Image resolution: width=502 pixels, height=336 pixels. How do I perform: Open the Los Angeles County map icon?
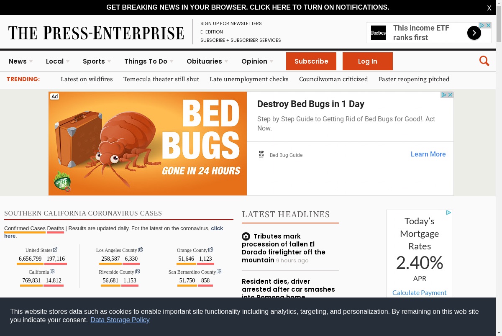140,250
